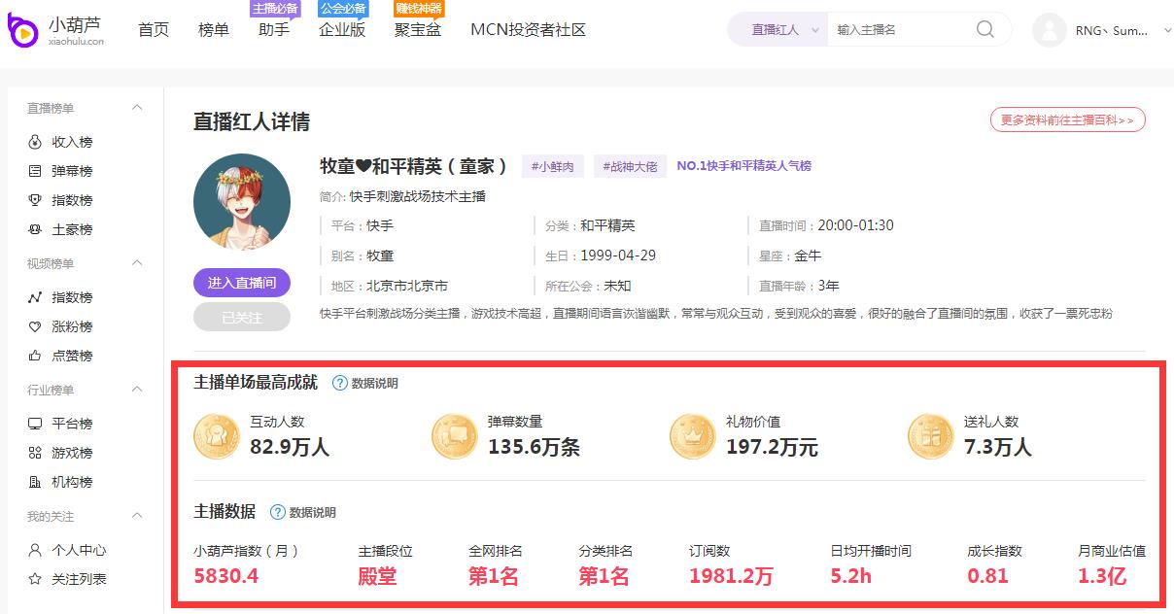Click the 进入直播间 button

(x=242, y=283)
